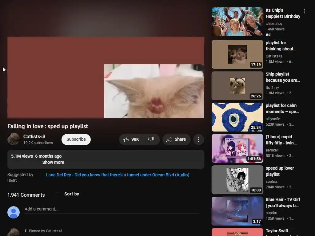The height and width of the screenshot is (236, 315).
Task: Subscribe to Catlists<3 channel
Action: (x=76, y=139)
